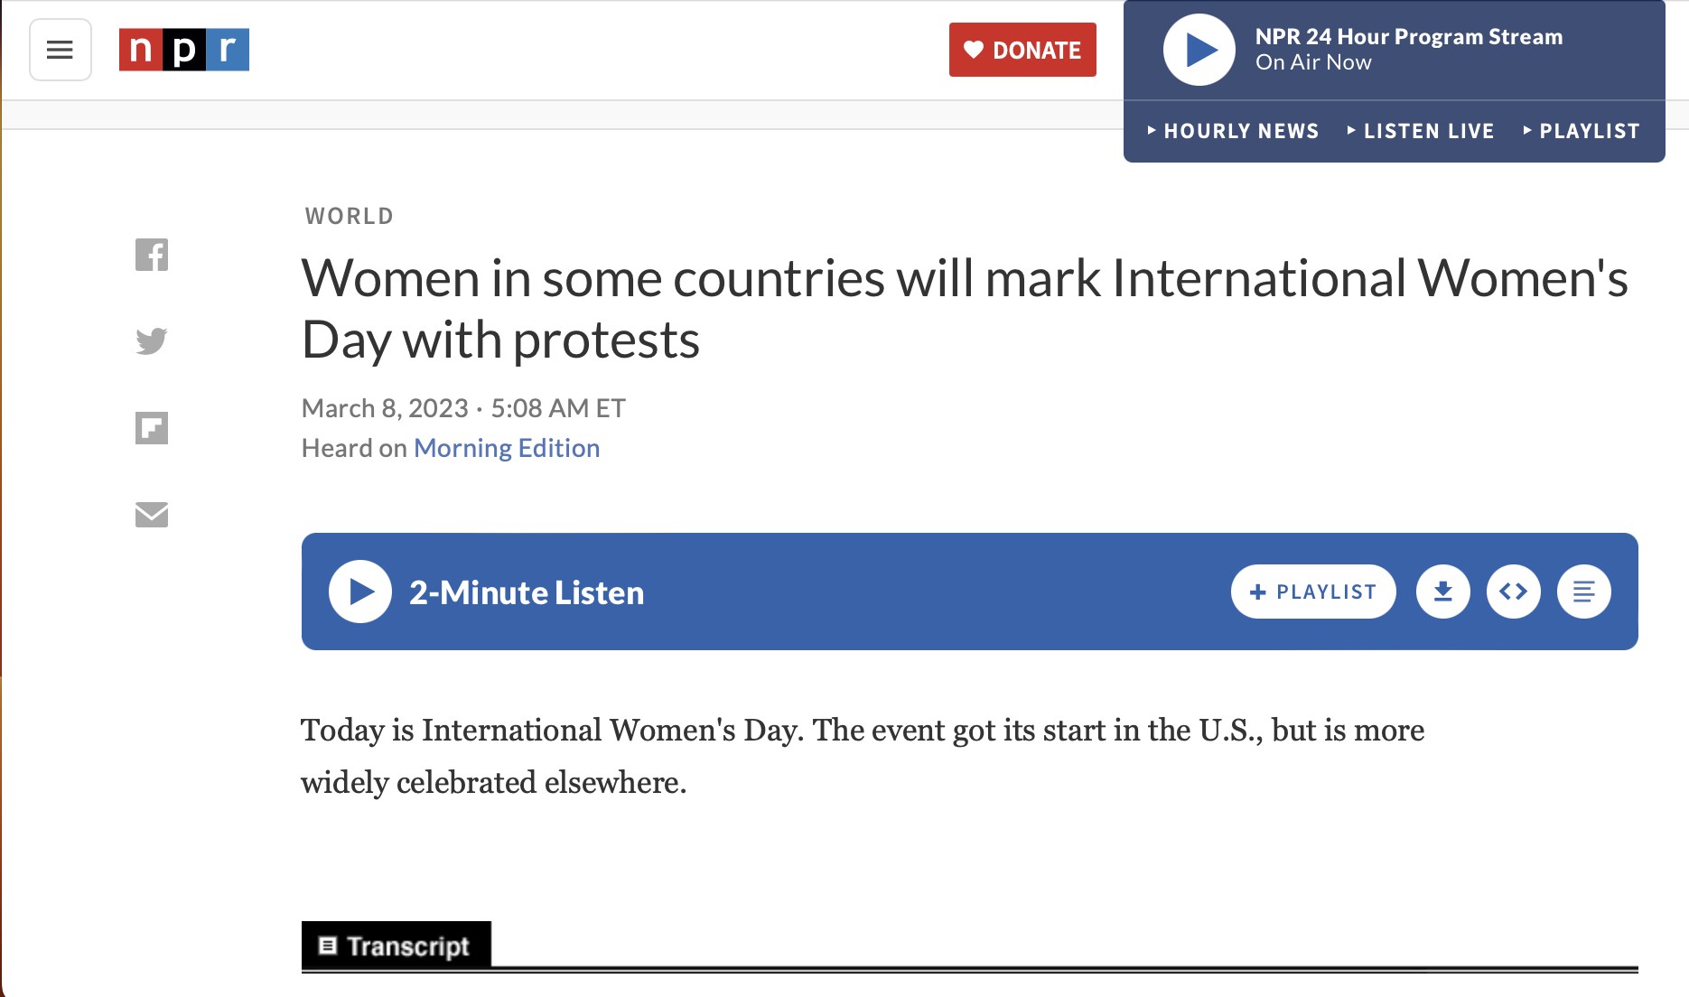Download the audio file
Screen dimensions: 1689x997
click(1443, 592)
